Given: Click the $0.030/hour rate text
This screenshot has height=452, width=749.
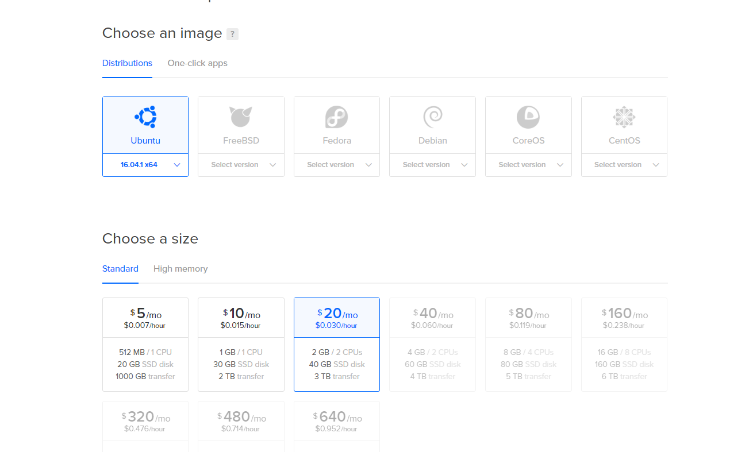Looking at the screenshot, I should 336,326.
